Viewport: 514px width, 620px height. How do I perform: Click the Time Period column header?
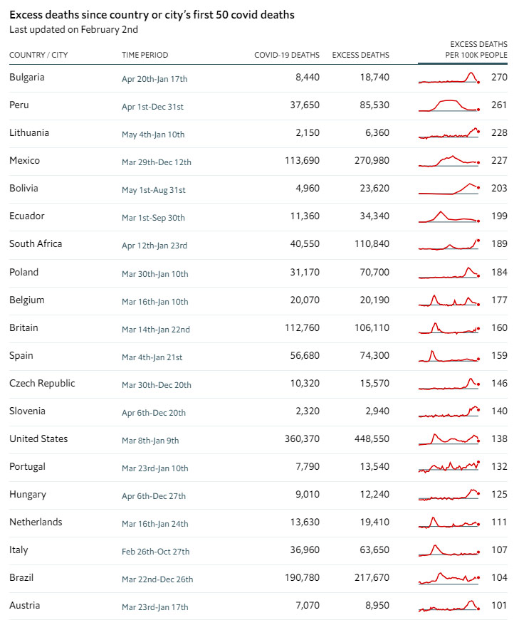click(x=145, y=55)
